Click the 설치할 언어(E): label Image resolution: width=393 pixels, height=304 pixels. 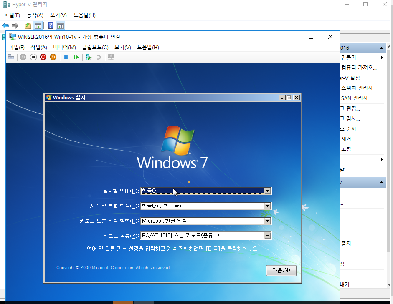click(x=121, y=191)
